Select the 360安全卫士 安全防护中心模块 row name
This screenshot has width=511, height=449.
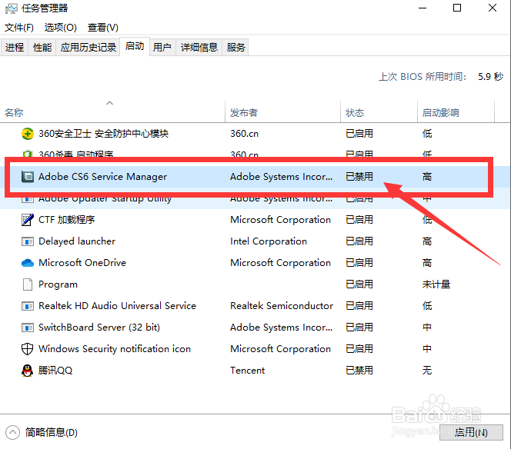[x=103, y=134]
